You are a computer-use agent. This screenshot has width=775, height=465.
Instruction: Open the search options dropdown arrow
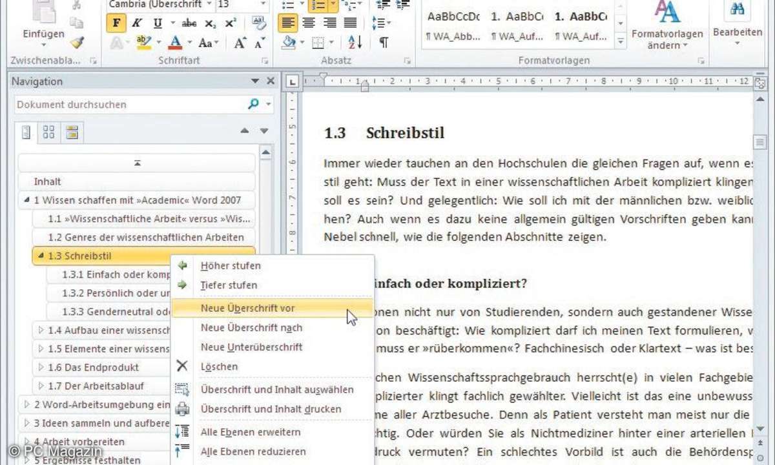269,105
